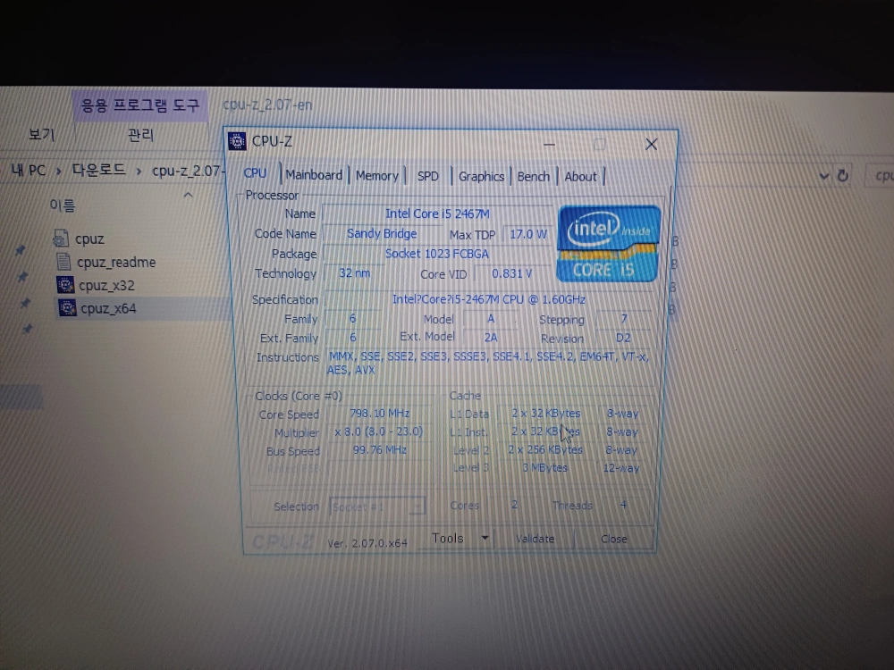The width and height of the screenshot is (894, 670).
Task: Select the cpuz_x64 application file
Action: [107, 309]
